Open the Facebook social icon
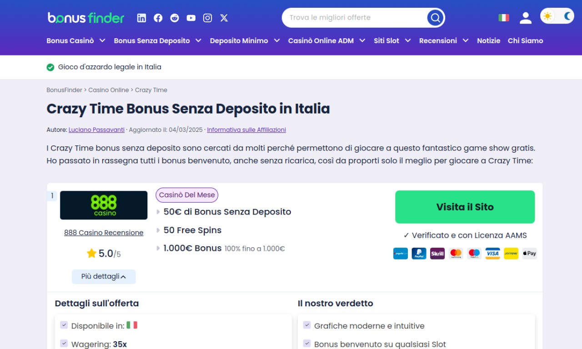The image size is (582, 349). tap(158, 18)
